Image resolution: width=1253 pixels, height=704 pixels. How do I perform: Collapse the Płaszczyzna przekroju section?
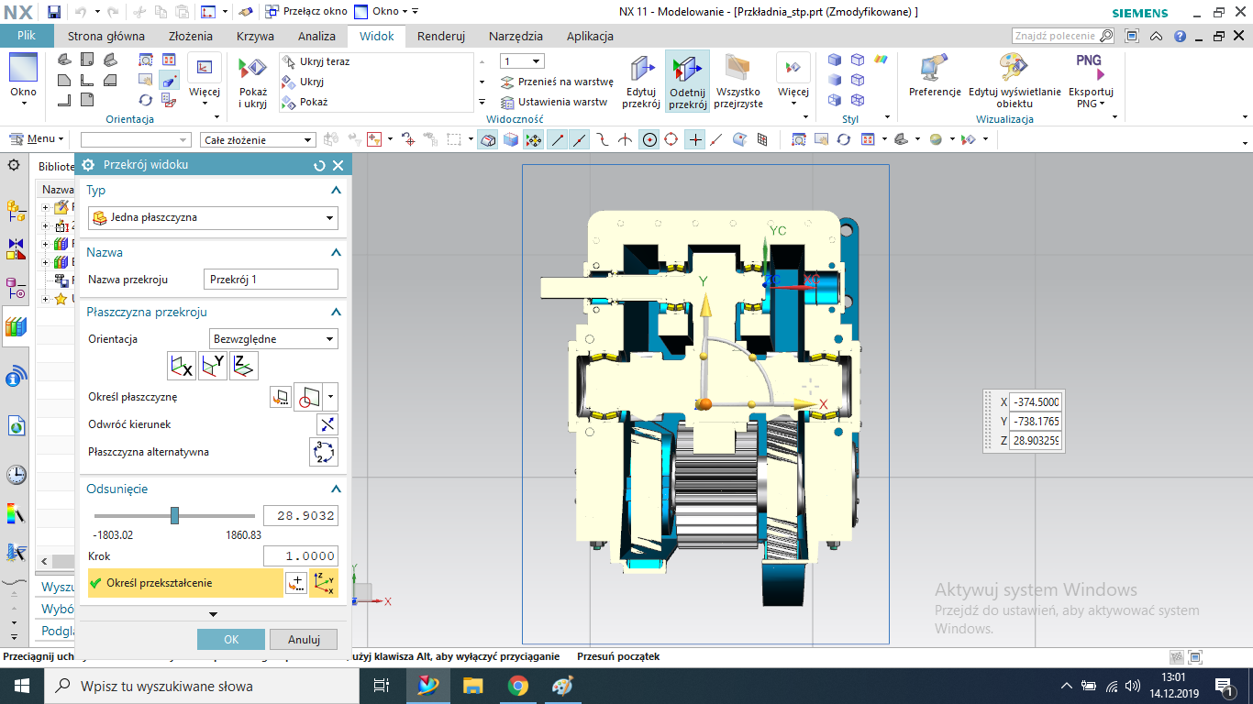(x=336, y=313)
